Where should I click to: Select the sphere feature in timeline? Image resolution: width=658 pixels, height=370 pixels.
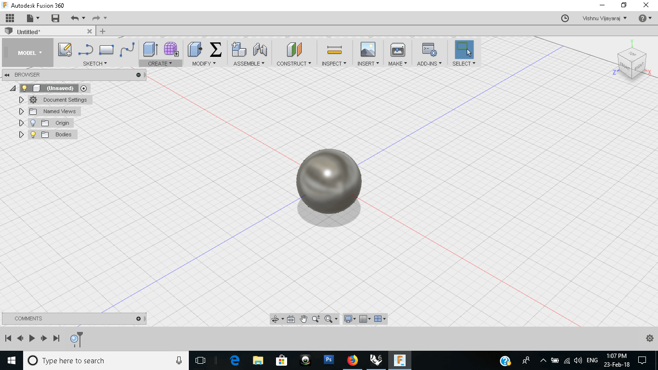(74, 339)
